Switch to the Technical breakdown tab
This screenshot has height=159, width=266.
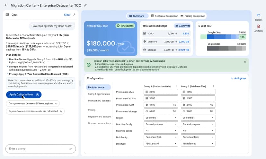pyautogui.click(x=165, y=16)
